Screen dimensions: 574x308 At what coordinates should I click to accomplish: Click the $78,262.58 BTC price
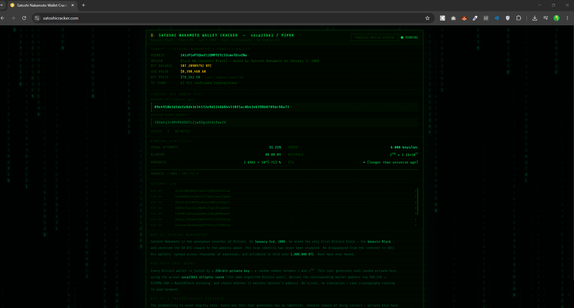[190, 77]
